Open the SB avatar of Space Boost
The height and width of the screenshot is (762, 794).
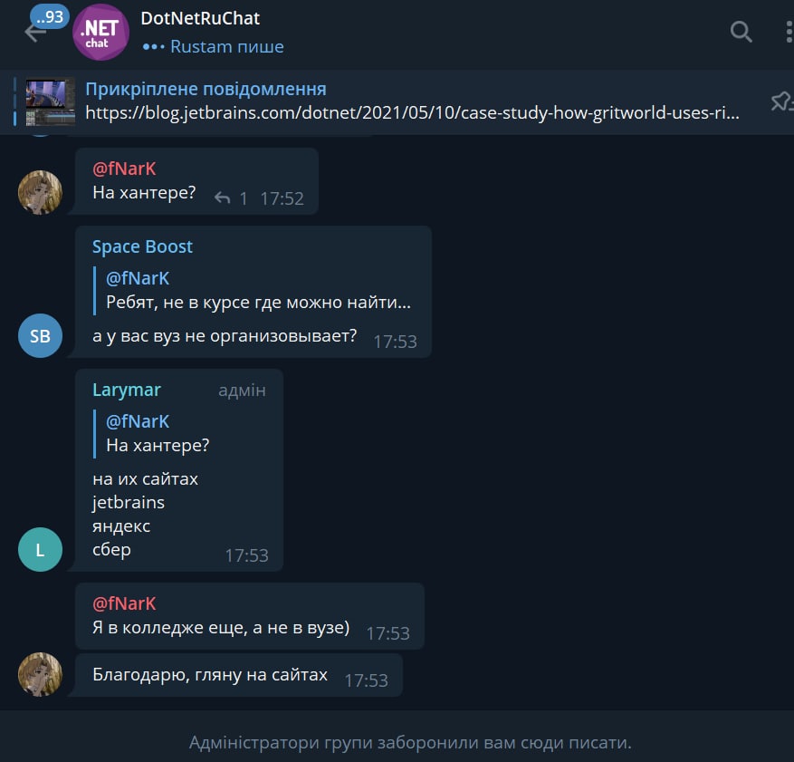(40, 336)
